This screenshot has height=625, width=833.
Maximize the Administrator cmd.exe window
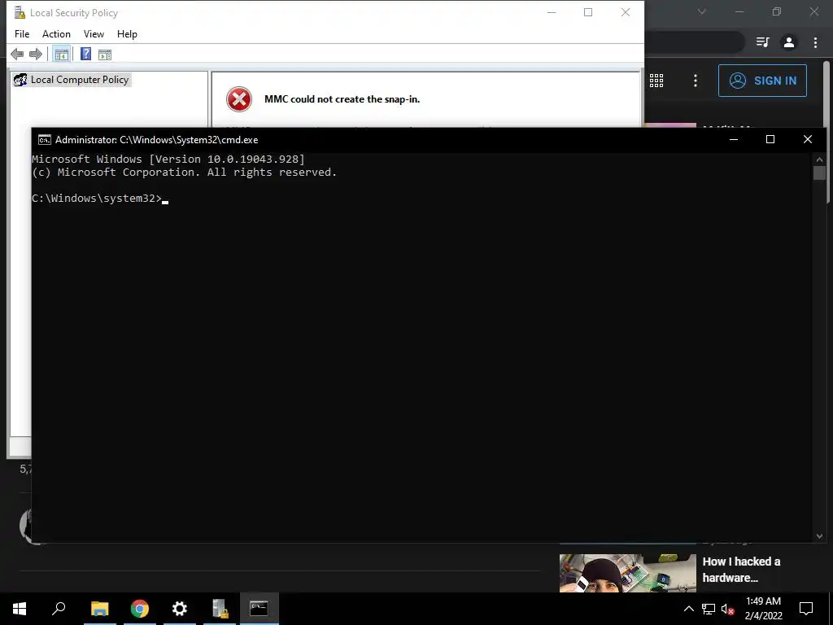click(x=770, y=139)
